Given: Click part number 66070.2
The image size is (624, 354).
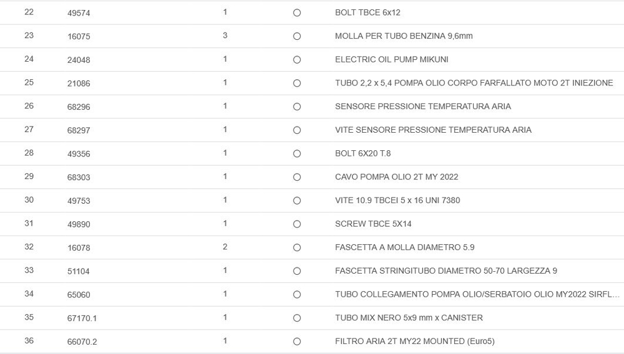Looking at the screenshot, I should (82, 342).
